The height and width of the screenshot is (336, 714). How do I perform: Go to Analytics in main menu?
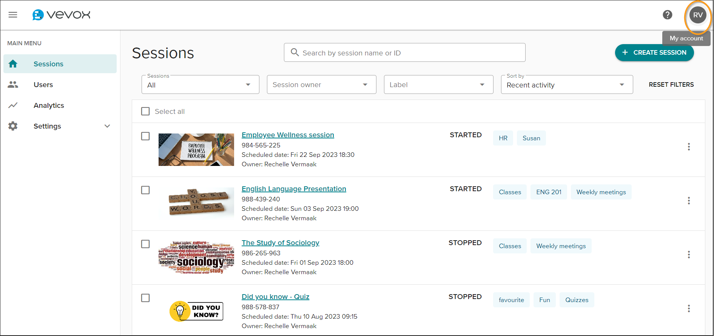click(x=60, y=105)
